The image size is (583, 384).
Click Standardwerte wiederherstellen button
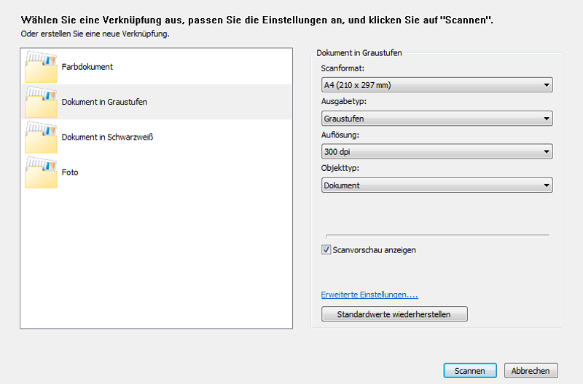pyautogui.click(x=394, y=314)
